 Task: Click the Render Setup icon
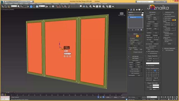(107, 6)
